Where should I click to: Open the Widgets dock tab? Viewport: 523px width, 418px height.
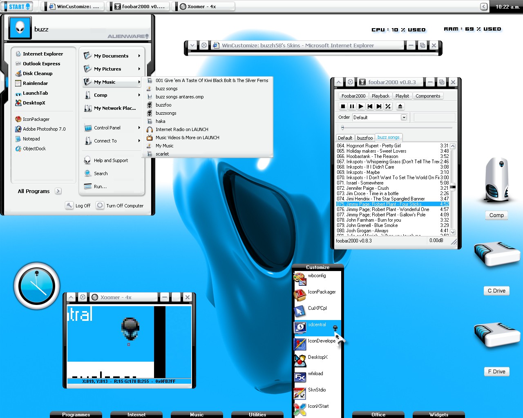439,415
